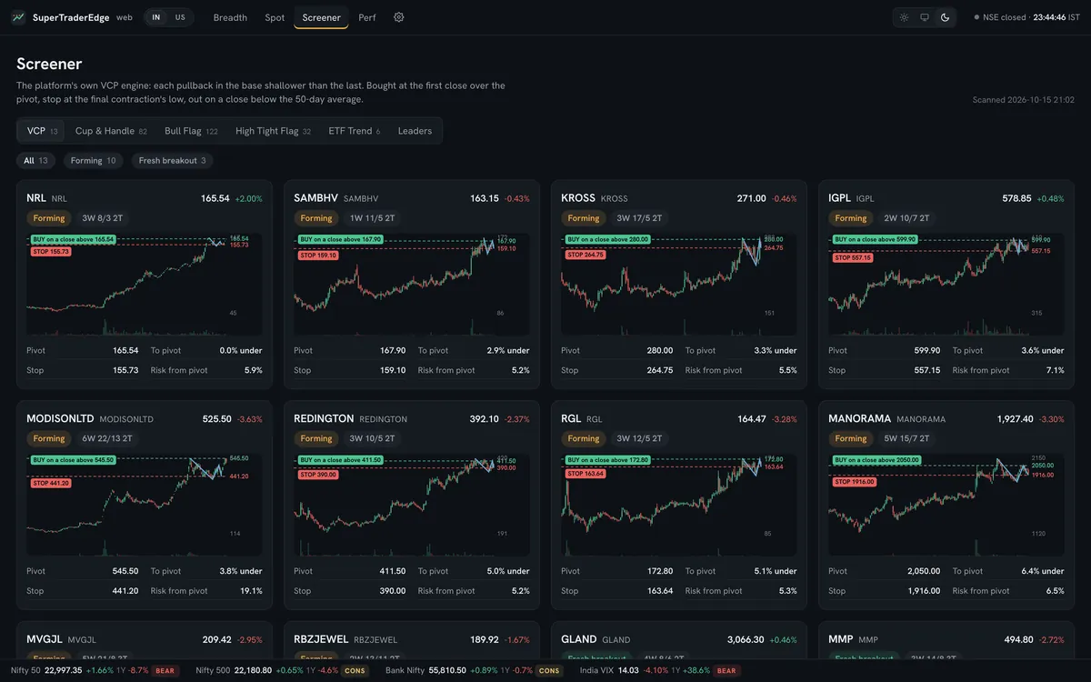Select the Cup & Handle tab
Viewport: 1091px width, 682px height.
[x=111, y=131]
